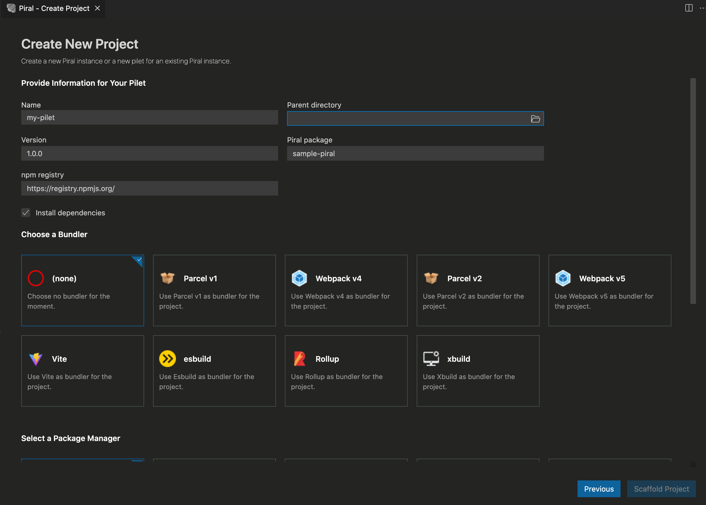Click the Vite lightning logo

(35, 359)
